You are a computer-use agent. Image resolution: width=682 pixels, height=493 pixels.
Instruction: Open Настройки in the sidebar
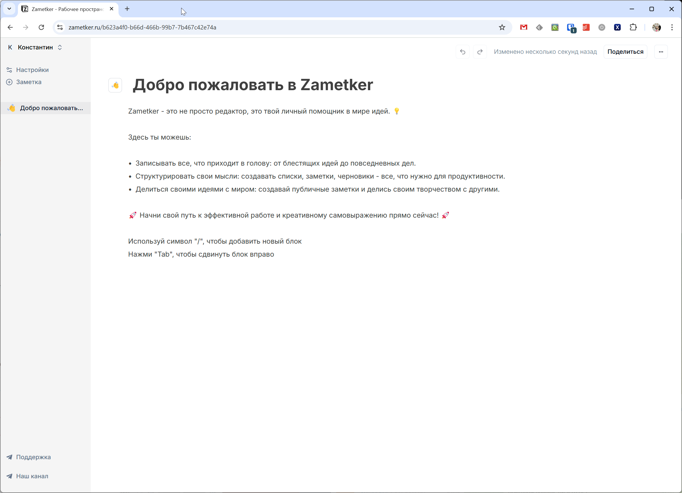[32, 70]
